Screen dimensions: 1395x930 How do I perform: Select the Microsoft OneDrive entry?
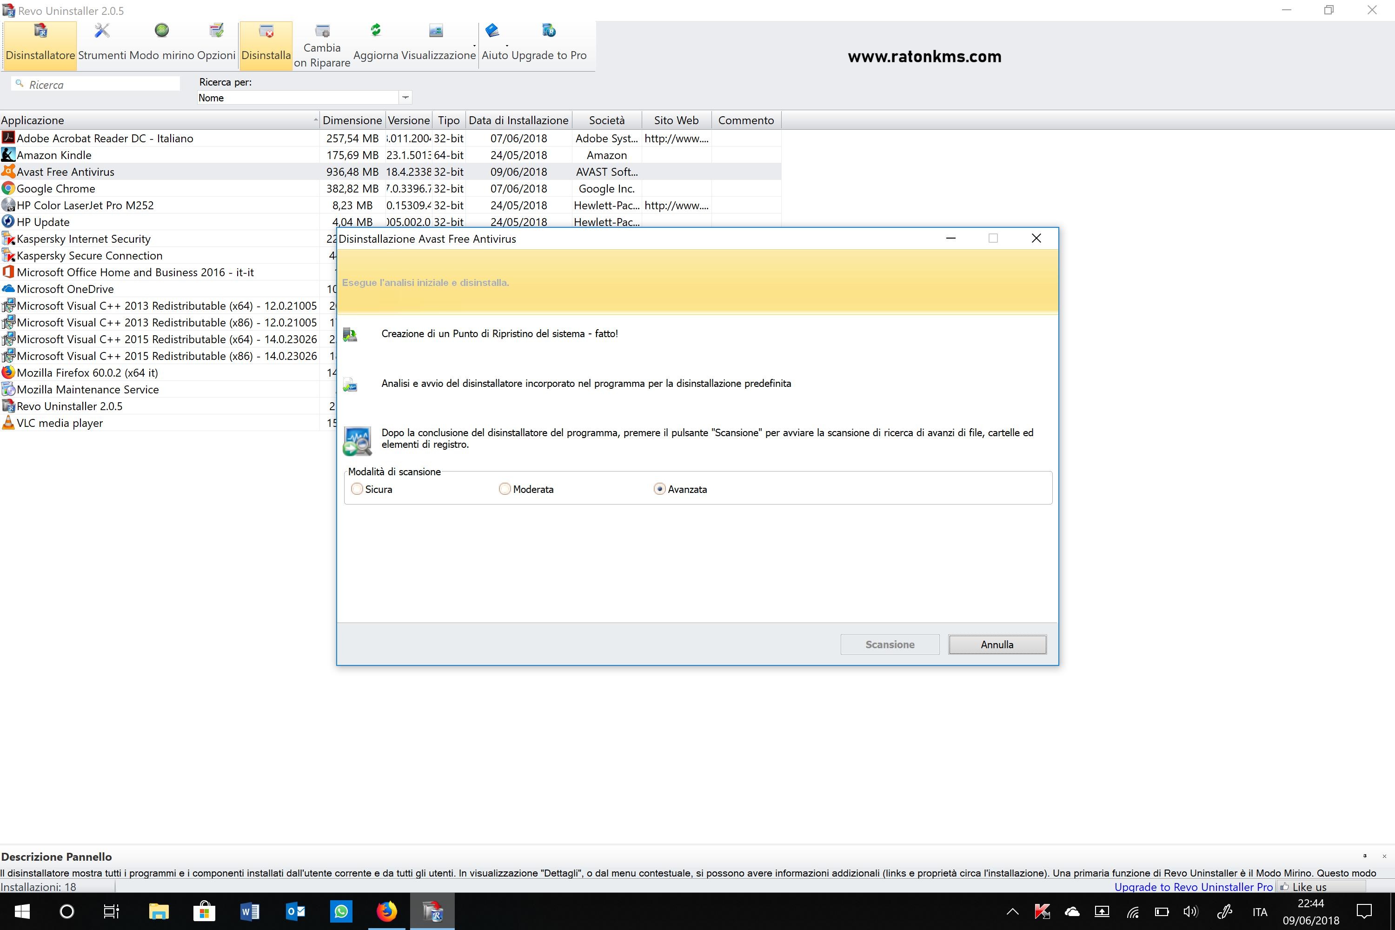click(168, 289)
